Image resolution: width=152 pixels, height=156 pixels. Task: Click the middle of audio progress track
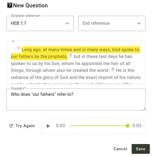click(99, 126)
